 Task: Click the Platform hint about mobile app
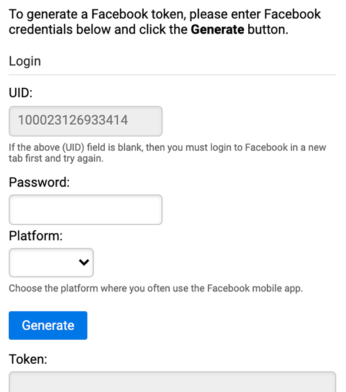pos(156,288)
